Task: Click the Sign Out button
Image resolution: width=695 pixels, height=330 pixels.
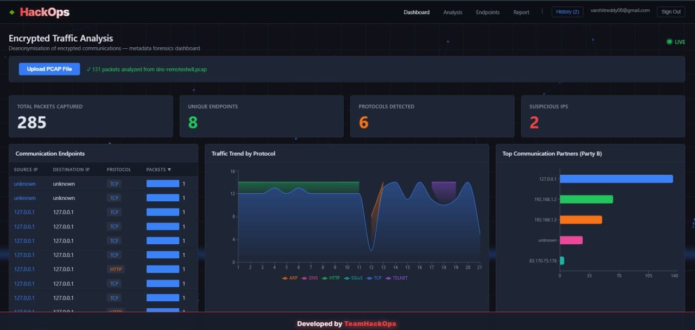Action: tap(671, 12)
